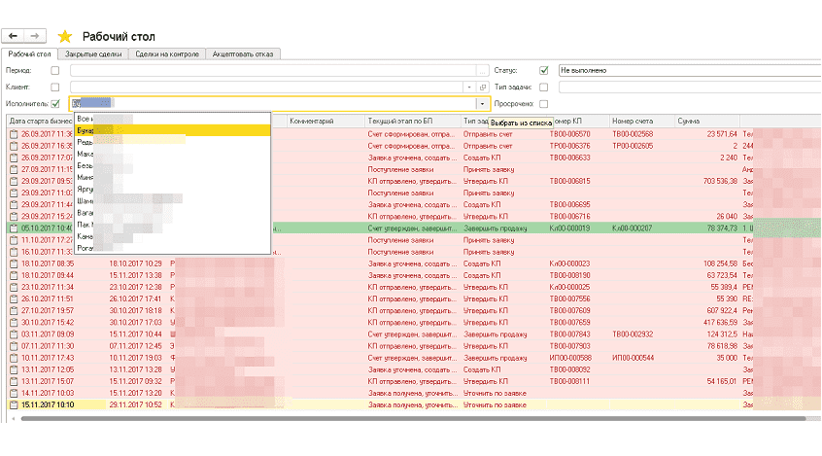Viewport: 822px width, 456px height.
Task: Click 'Завершить продажу' in the green row
Action: click(x=495, y=228)
